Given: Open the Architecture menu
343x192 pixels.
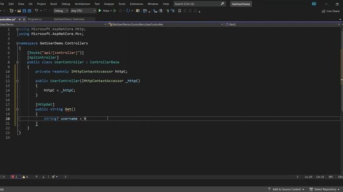Looking at the screenshot, I should 82,4.
